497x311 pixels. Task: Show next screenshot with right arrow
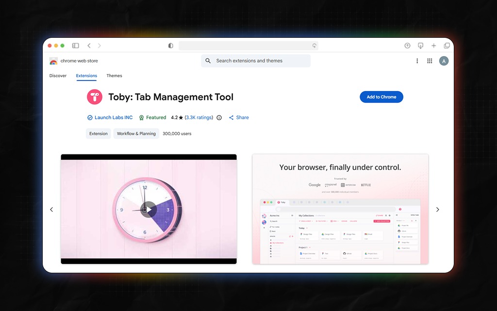click(x=437, y=209)
